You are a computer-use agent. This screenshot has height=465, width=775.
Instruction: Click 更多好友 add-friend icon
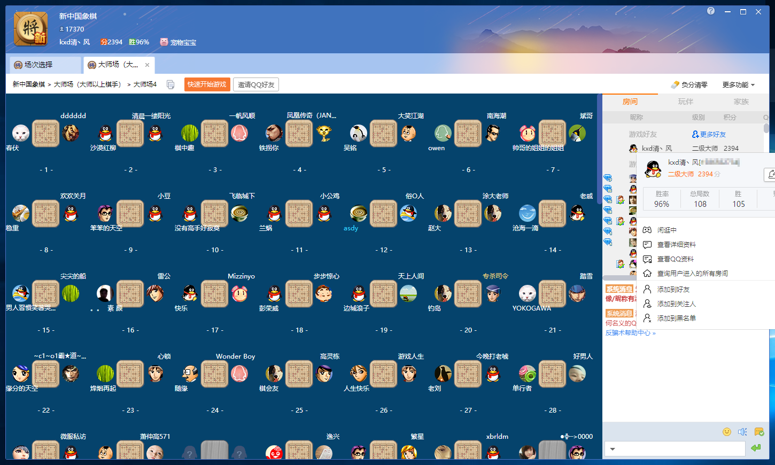tap(695, 134)
